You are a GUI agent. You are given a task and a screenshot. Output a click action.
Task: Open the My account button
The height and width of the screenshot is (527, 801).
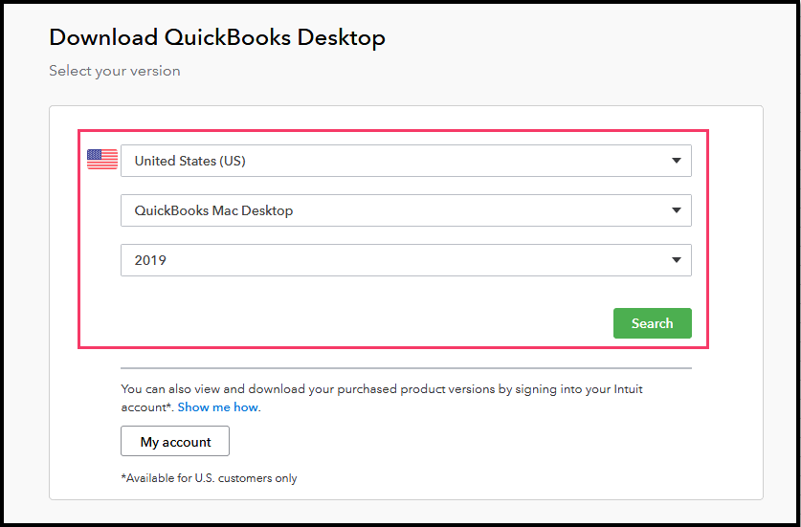click(175, 442)
